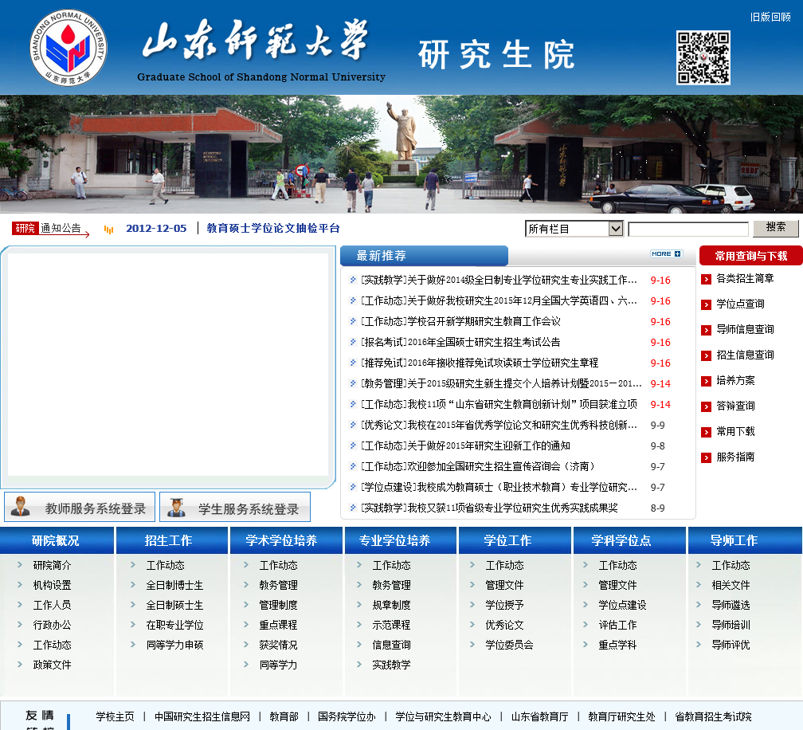Open 教师服务系统登录 teacher login

(80, 507)
